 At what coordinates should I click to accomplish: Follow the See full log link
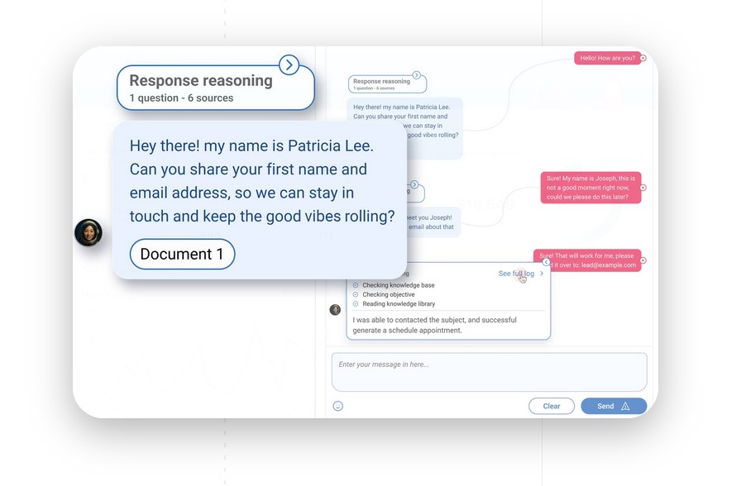pos(516,274)
